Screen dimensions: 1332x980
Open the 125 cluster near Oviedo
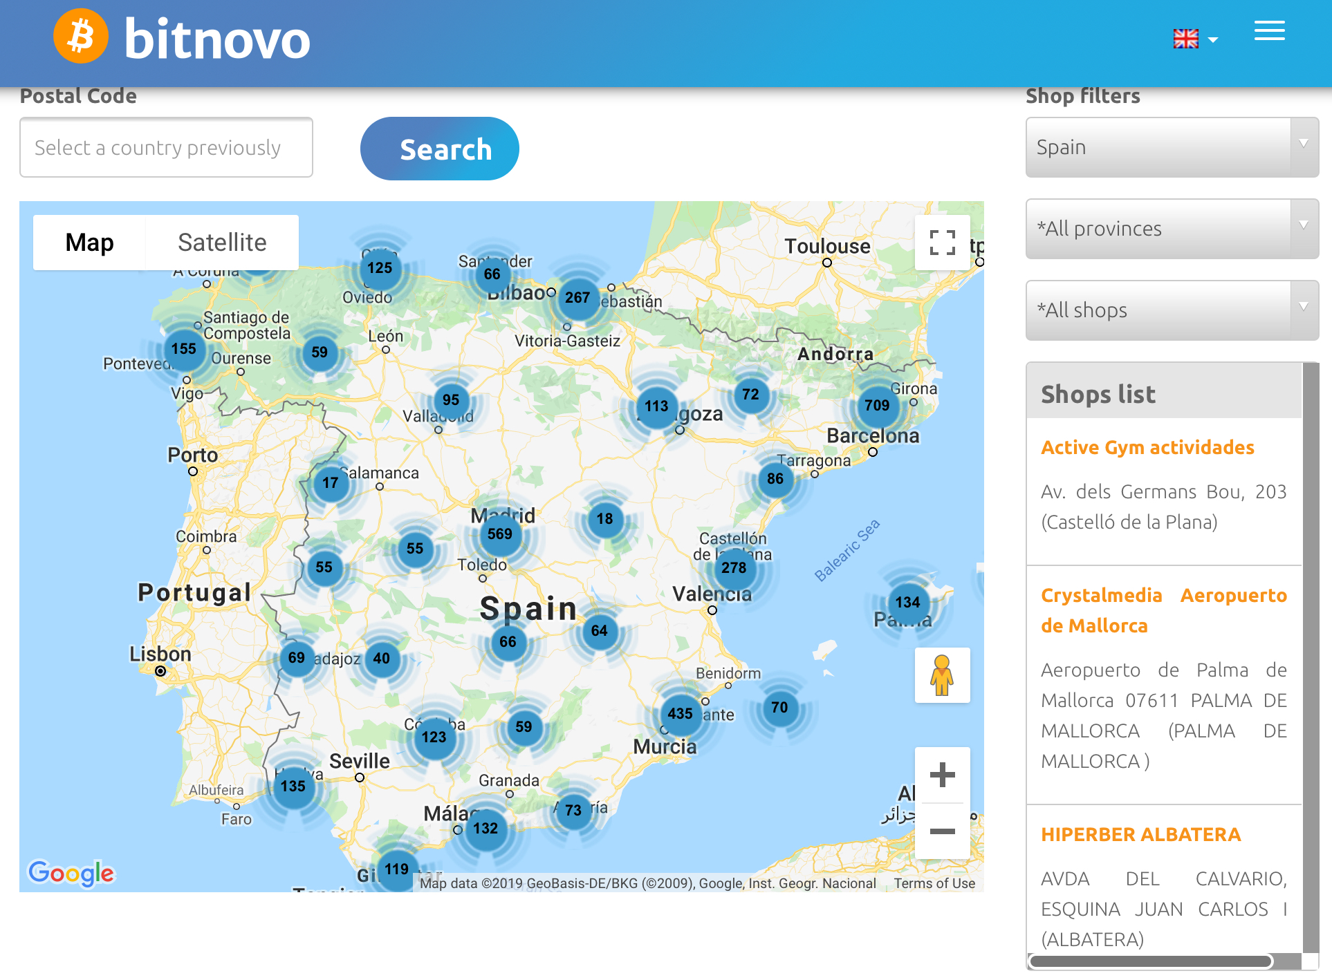tap(380, 268)
